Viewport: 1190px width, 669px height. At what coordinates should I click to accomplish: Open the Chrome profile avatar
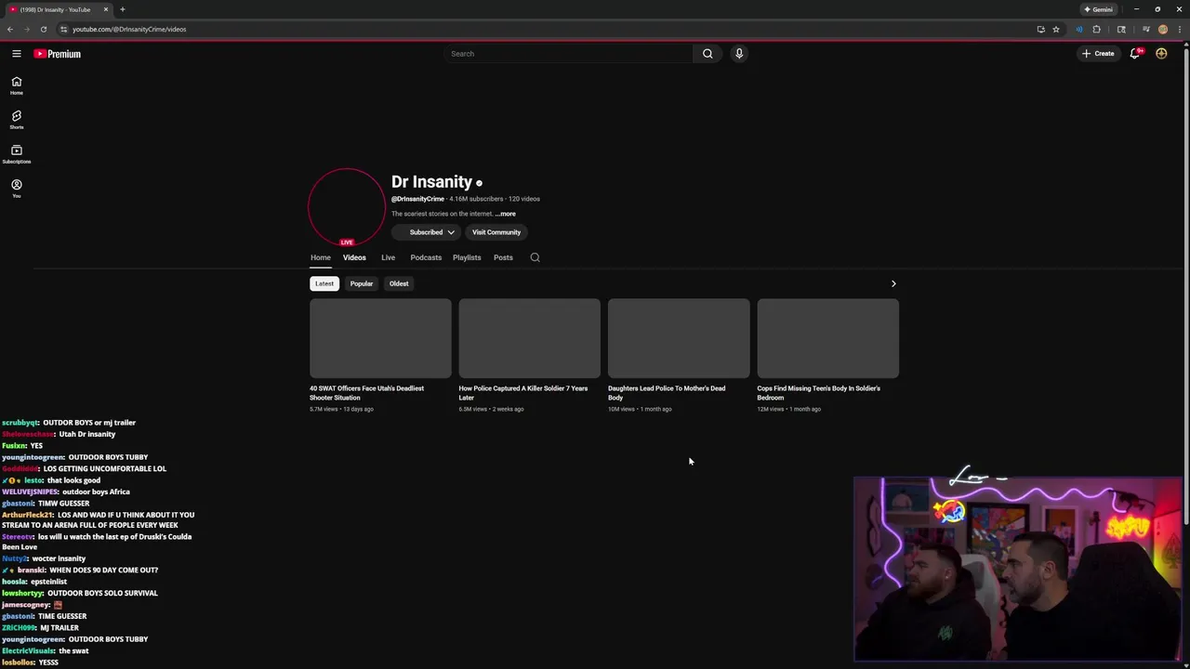pos(1163,29)
